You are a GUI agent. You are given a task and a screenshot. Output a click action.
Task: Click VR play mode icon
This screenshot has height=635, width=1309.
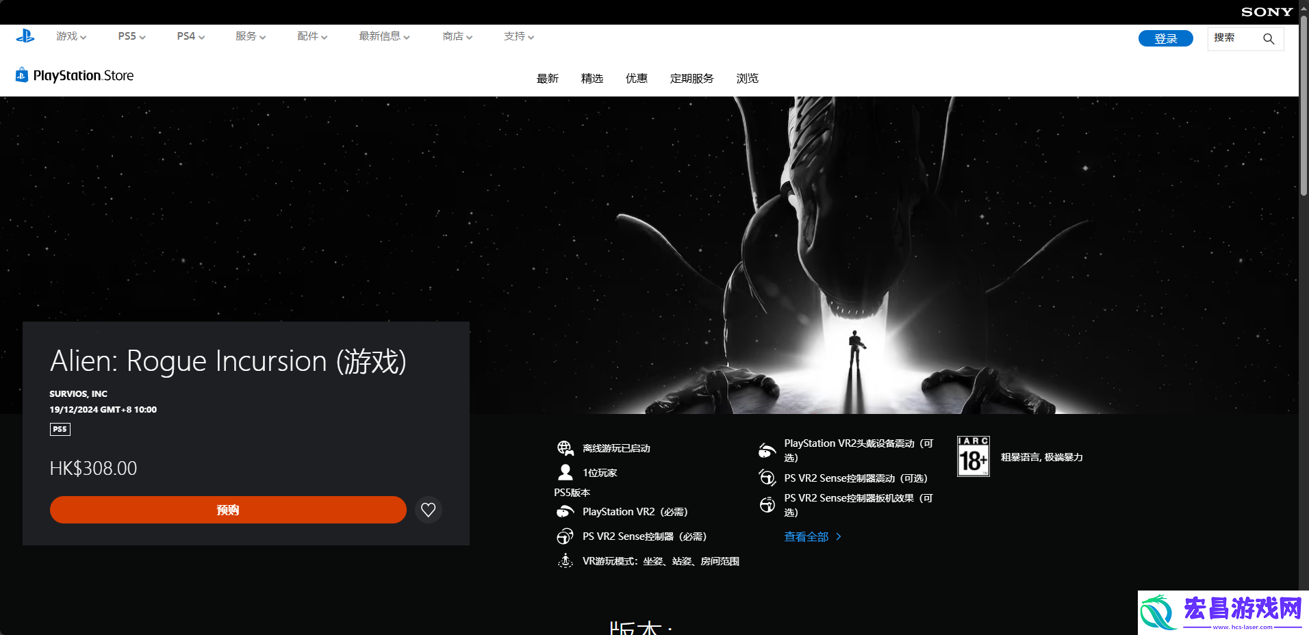point(565,561)
